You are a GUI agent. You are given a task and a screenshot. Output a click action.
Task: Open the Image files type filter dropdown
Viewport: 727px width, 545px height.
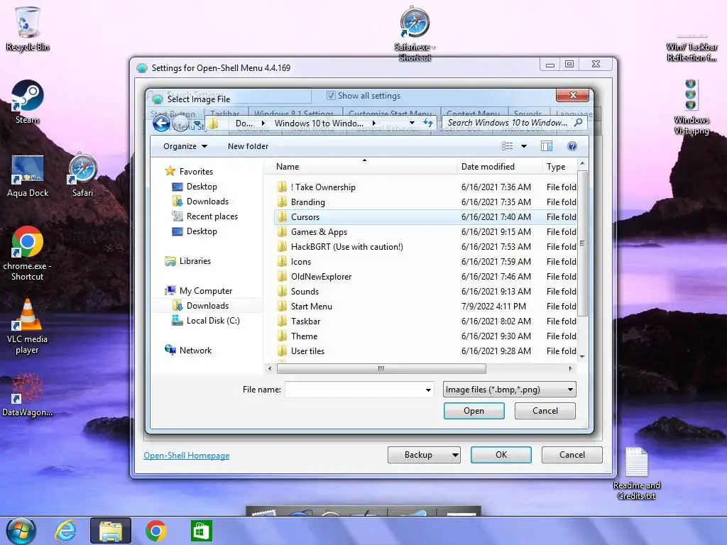pos(510,390)
